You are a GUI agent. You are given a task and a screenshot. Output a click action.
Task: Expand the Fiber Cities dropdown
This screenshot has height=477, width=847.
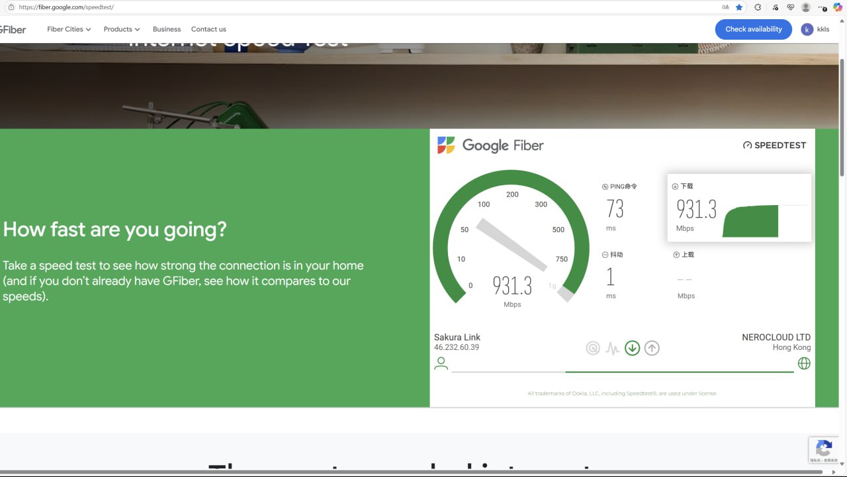click(x=69, y=29)
